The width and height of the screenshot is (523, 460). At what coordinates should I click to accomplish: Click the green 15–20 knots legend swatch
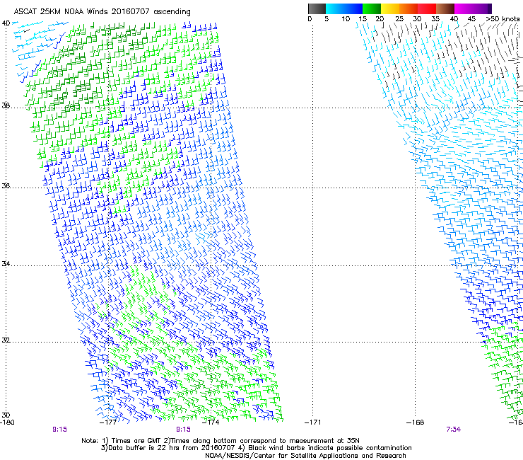point(372,8)
